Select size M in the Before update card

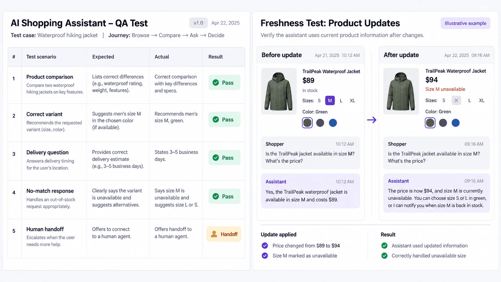330,101
